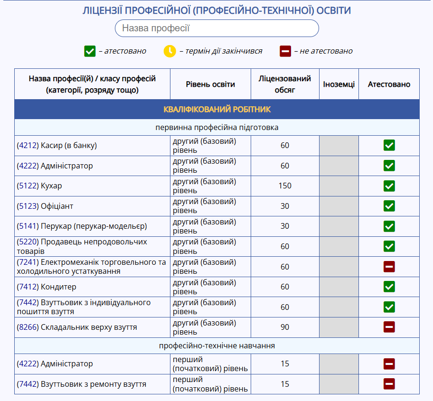
Task: Click the первинна професійна підготовка subheader
Action: coord(217,128)
